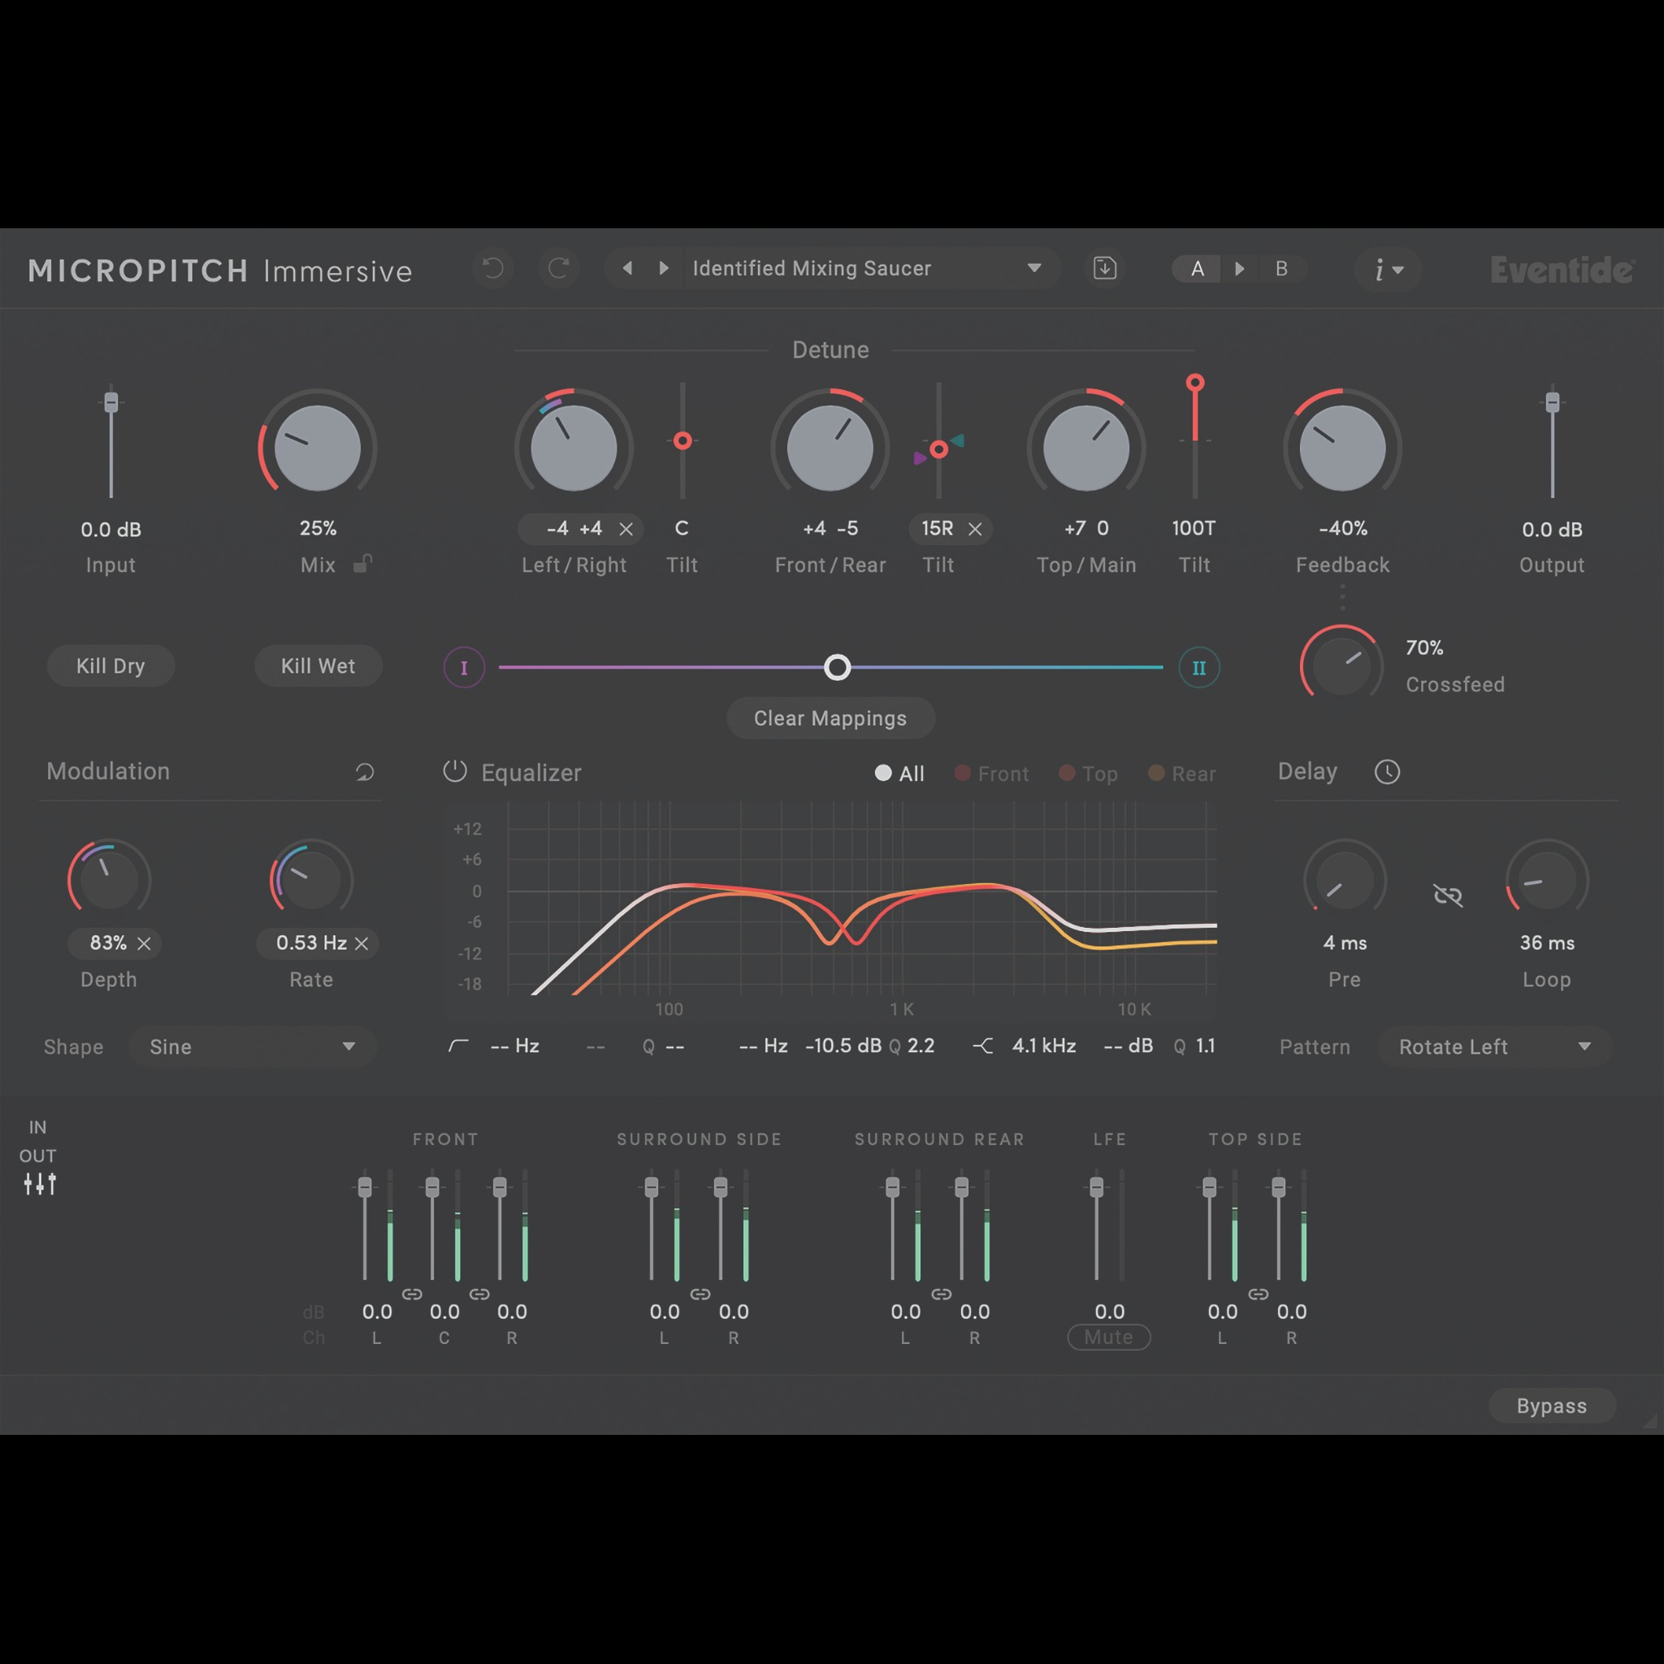Click the save preset icon
The height and width of the screenshot is (1664, 1664).
coord(1105,269)
